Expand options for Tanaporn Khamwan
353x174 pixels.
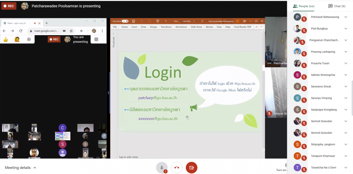point(346,156)
